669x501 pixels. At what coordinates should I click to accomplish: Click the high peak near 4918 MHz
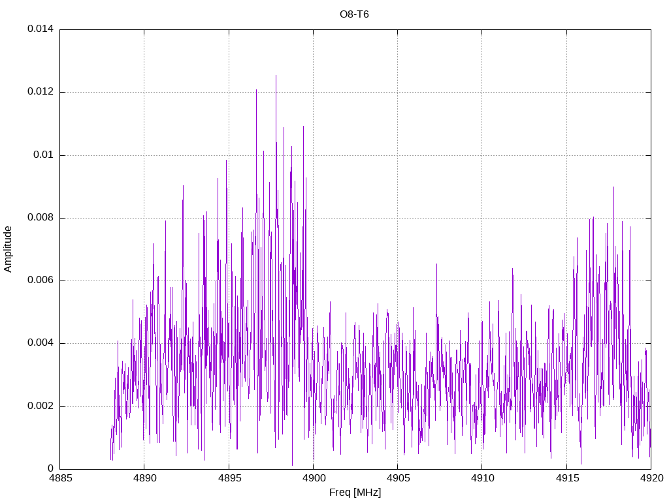[613, 189]
